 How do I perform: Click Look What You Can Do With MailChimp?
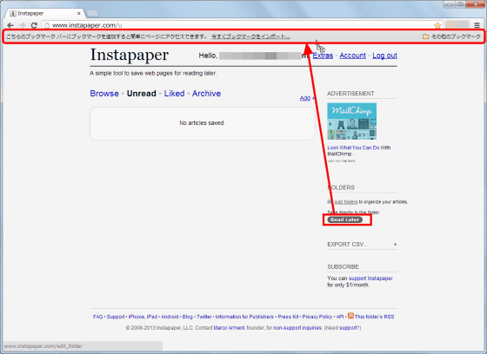click(x=358, y=151)
